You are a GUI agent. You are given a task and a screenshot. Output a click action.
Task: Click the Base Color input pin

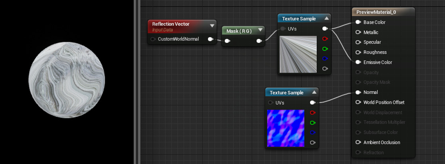(358, 22)
